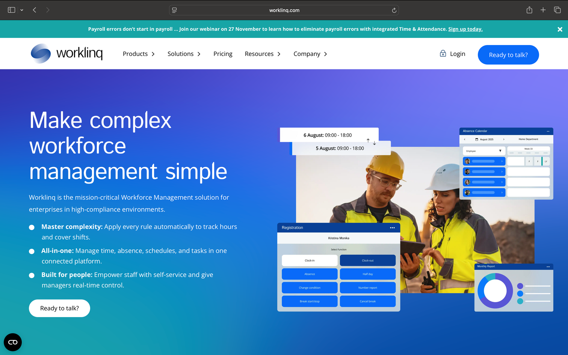Go back with the browser back arrow
568x355 pixels.
pos(35,10)
